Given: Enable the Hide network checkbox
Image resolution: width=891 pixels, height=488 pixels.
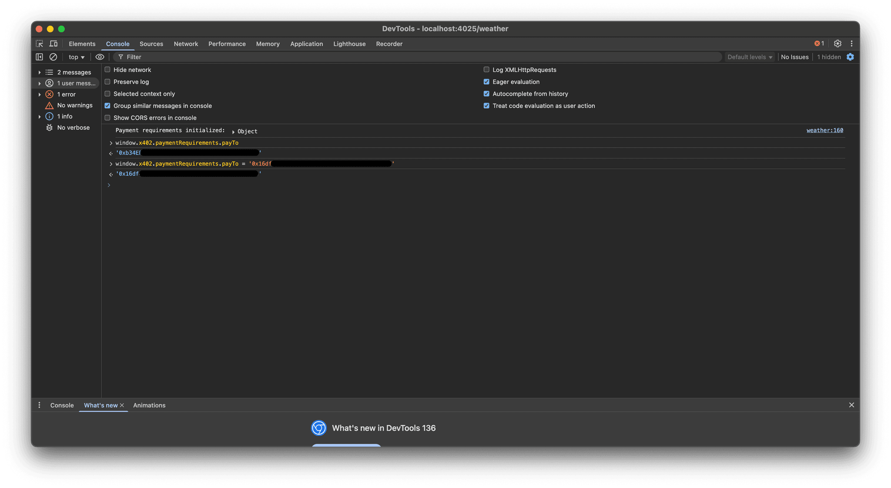Looking at the screenshot, I should pyautogui.click(x=107, y=70).
